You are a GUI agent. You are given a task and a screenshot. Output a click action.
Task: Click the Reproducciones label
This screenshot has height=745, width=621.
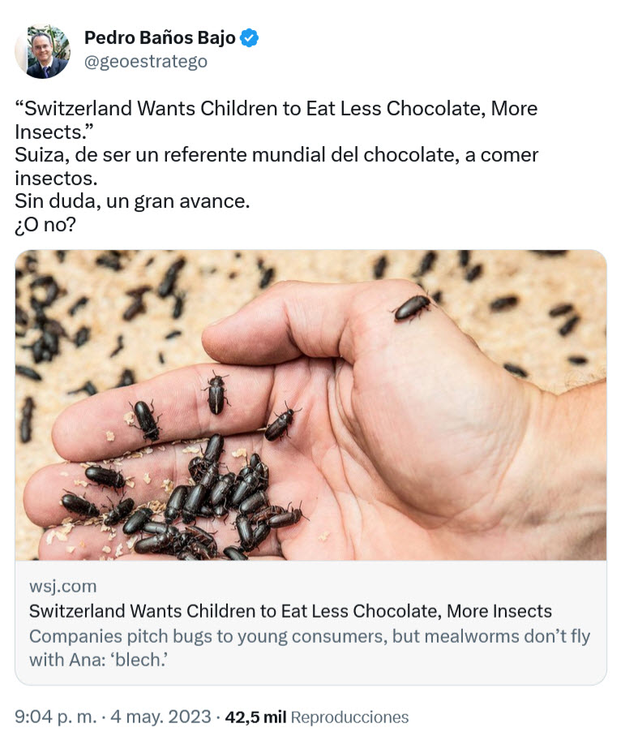click(x=349, y=717)
